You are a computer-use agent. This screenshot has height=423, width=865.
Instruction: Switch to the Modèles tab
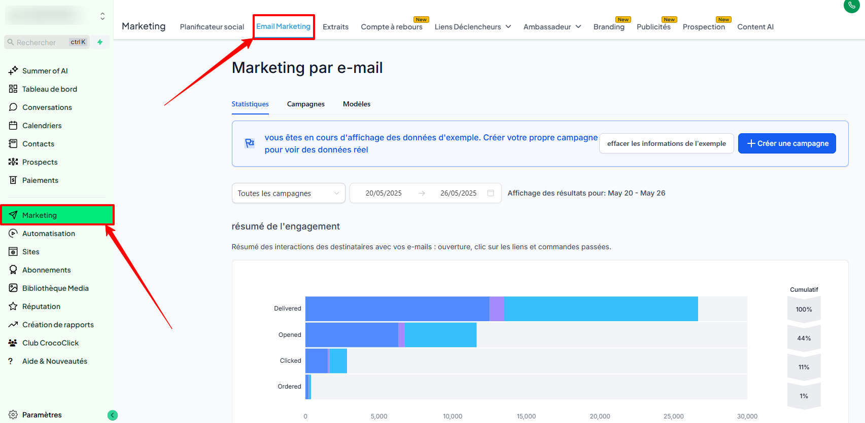click(357, 104)
